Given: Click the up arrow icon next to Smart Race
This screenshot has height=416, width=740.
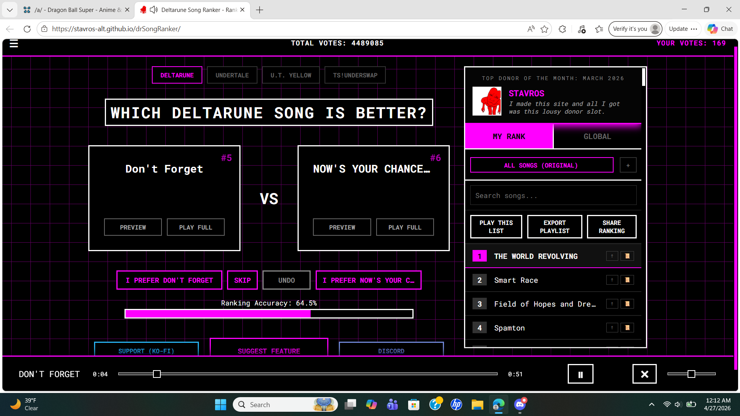Looking at the screenshot, I should (612, 280).
